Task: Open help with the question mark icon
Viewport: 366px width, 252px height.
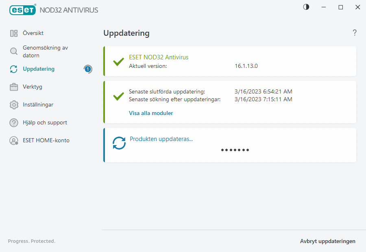Action: click(x=354, y=33)
